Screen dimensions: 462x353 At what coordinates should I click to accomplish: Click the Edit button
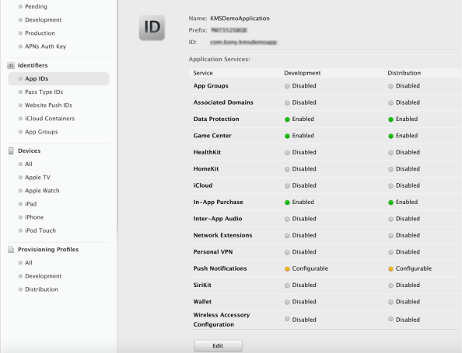(218, 346)
